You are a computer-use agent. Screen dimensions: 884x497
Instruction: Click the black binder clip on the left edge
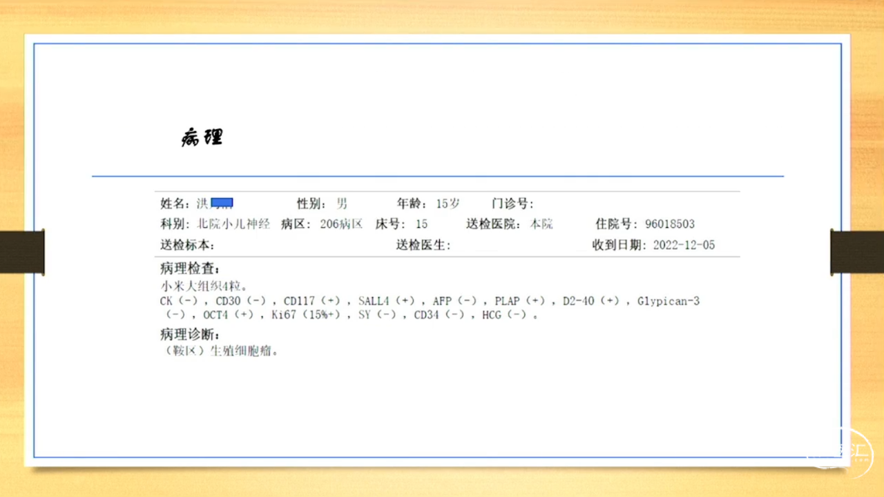[x=22, y=252]
